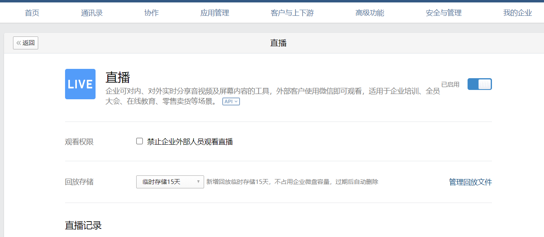Click the 新增回放临时存储15天 hint text

(292, 182)
